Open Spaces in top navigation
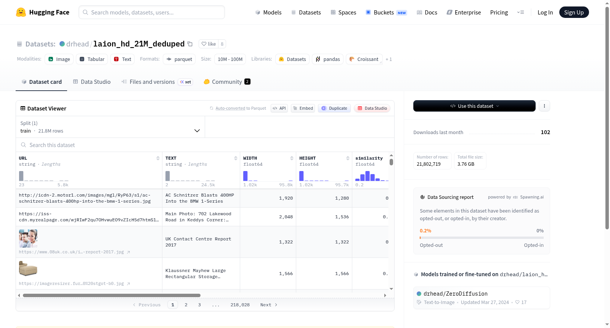 343,12
